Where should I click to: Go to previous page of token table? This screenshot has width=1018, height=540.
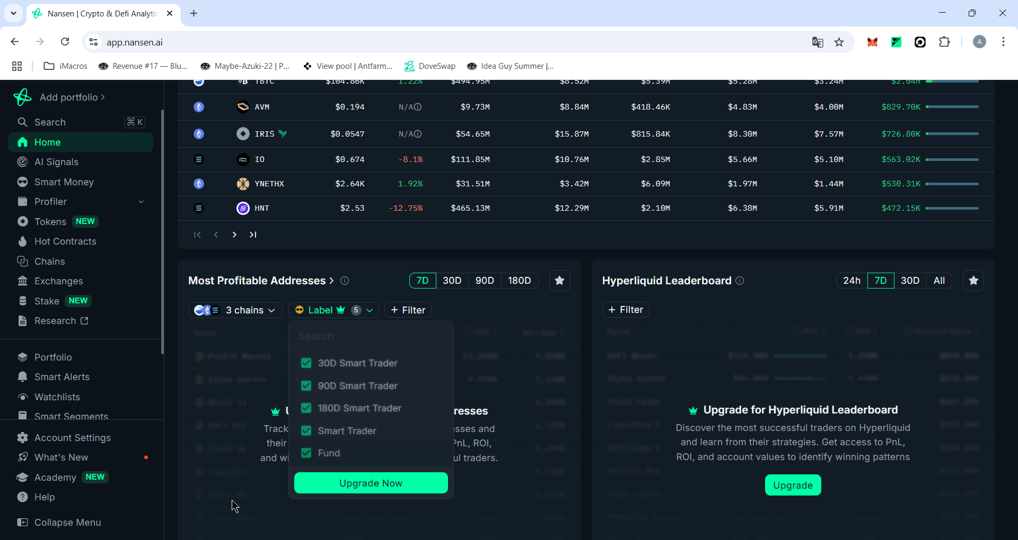click(216, 235)
